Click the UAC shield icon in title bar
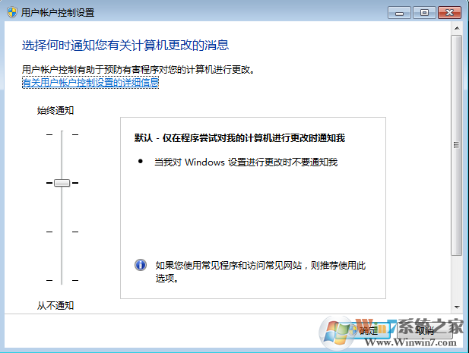469x353 pixels. 13,12
